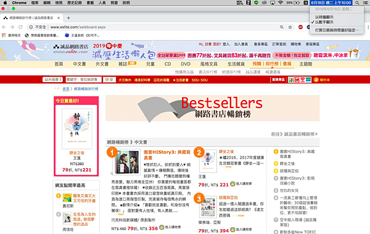Click the LINE icon in menu bar

point(257,2)
